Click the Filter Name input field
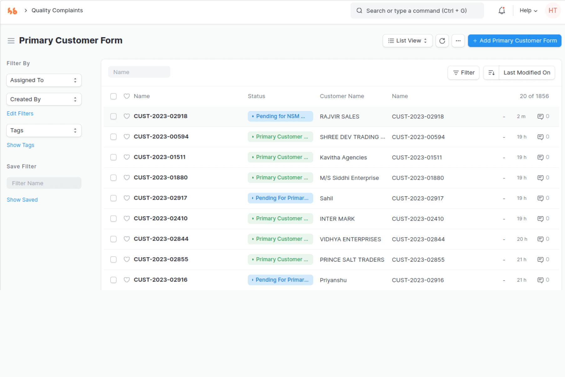565x377 pixels. (x=44, y=183)
